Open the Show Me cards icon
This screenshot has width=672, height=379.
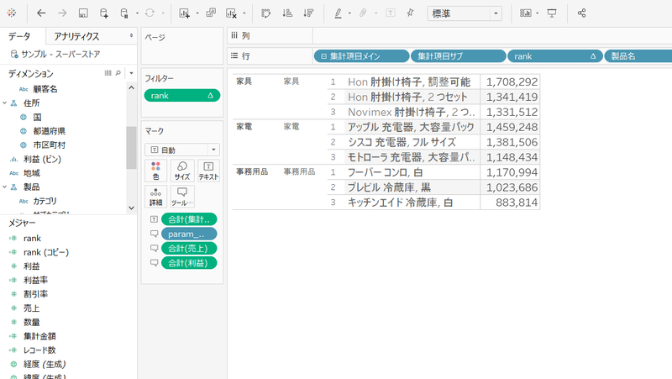coord(526,13)
